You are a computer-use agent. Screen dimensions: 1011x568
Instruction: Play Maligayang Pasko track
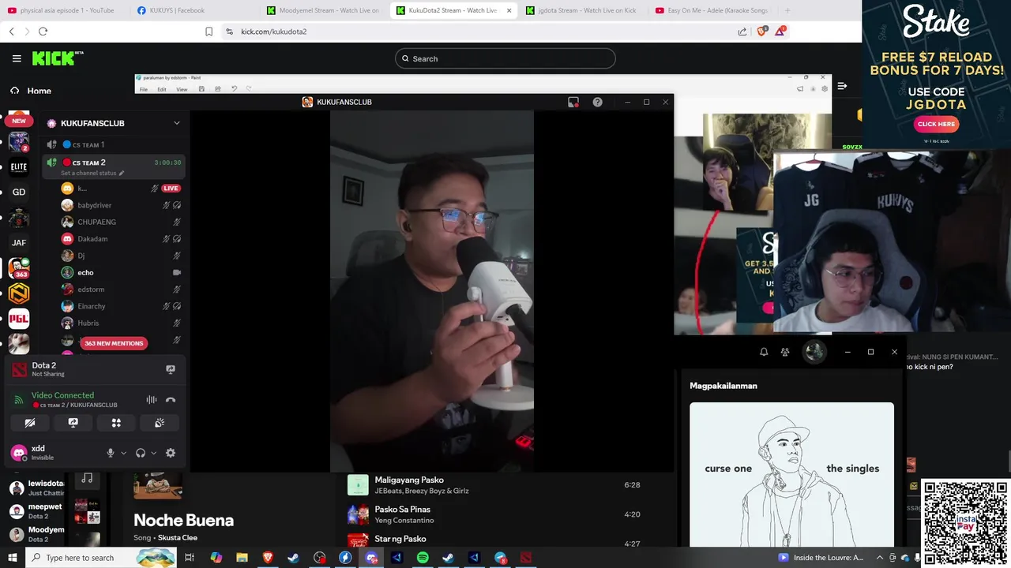tap(505, 485)
